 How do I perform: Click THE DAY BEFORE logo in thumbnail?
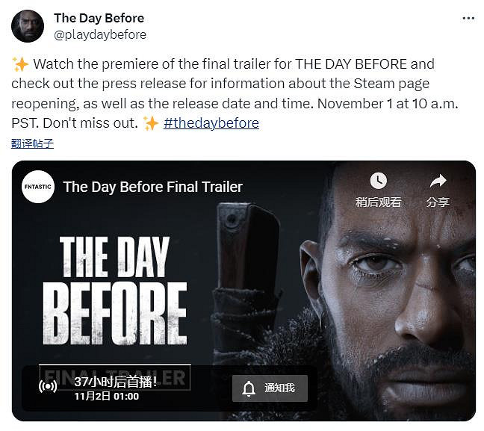[115, 291]
